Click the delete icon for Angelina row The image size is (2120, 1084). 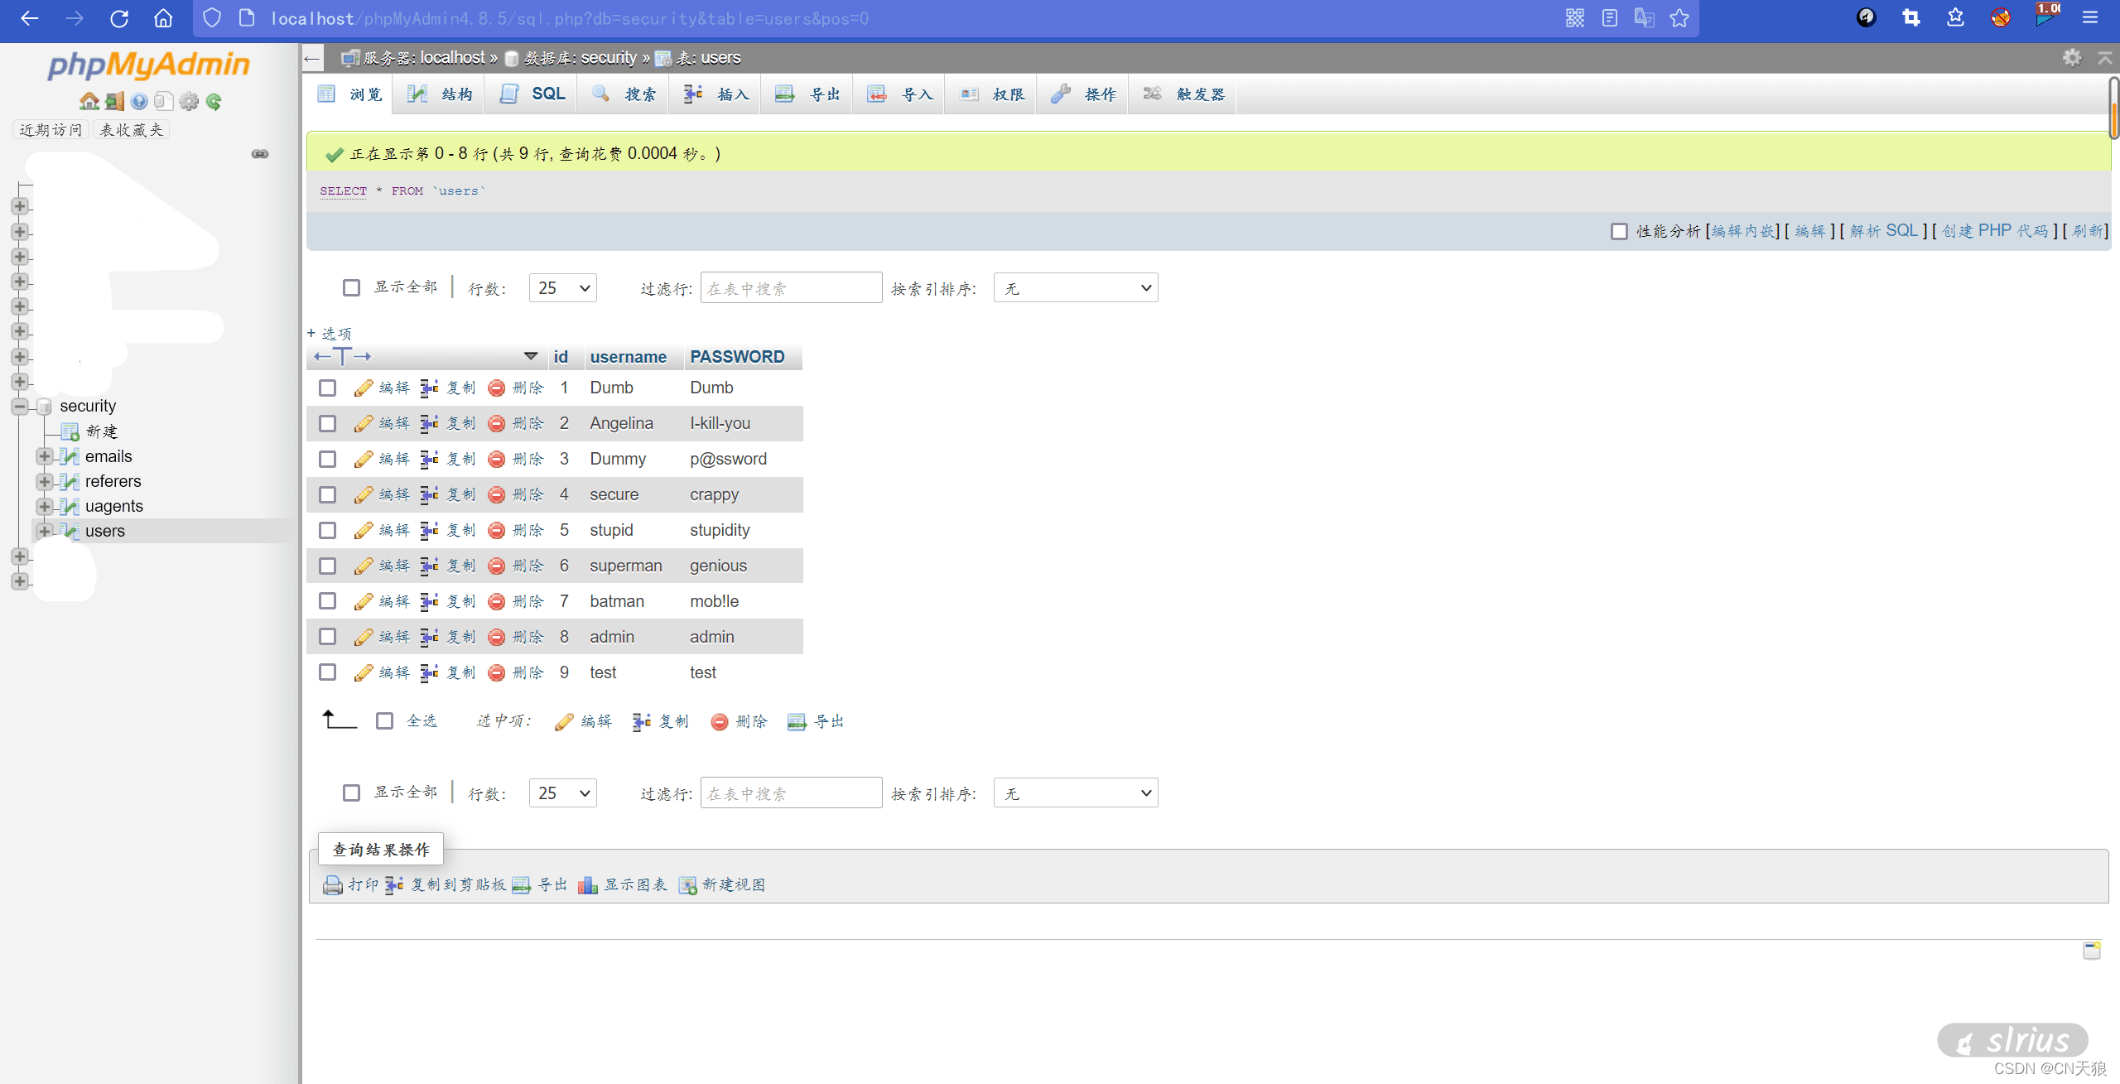click(497, 423)
